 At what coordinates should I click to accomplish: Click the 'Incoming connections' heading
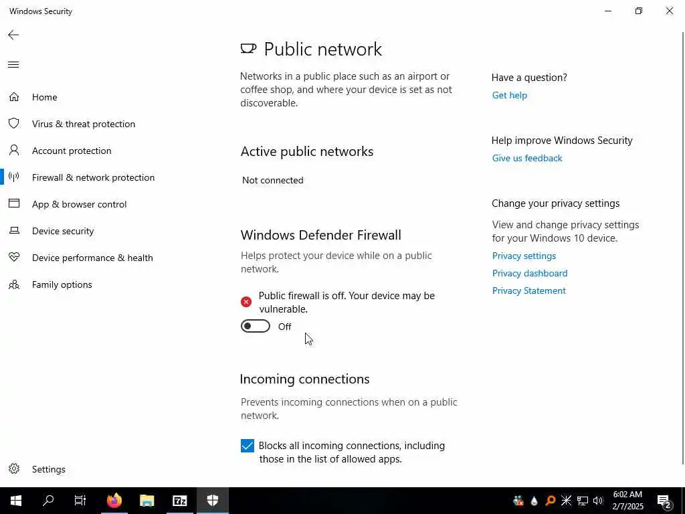304,379
